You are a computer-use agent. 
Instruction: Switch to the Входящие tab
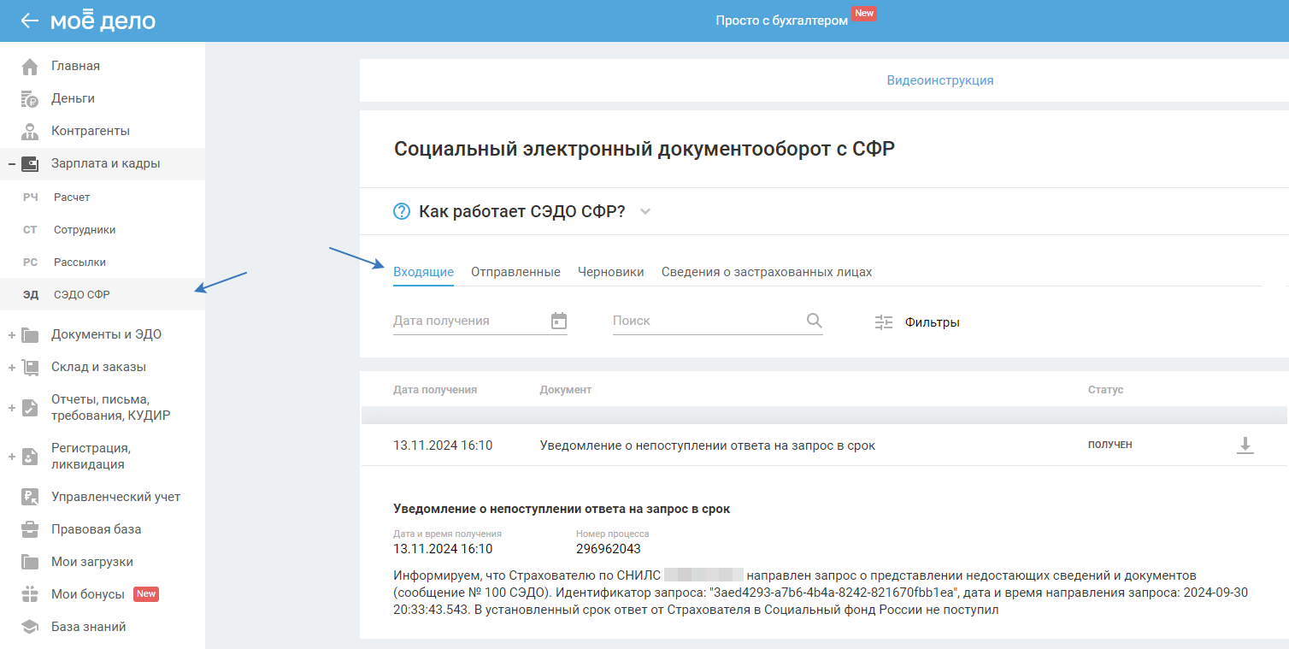click(423, 272)
